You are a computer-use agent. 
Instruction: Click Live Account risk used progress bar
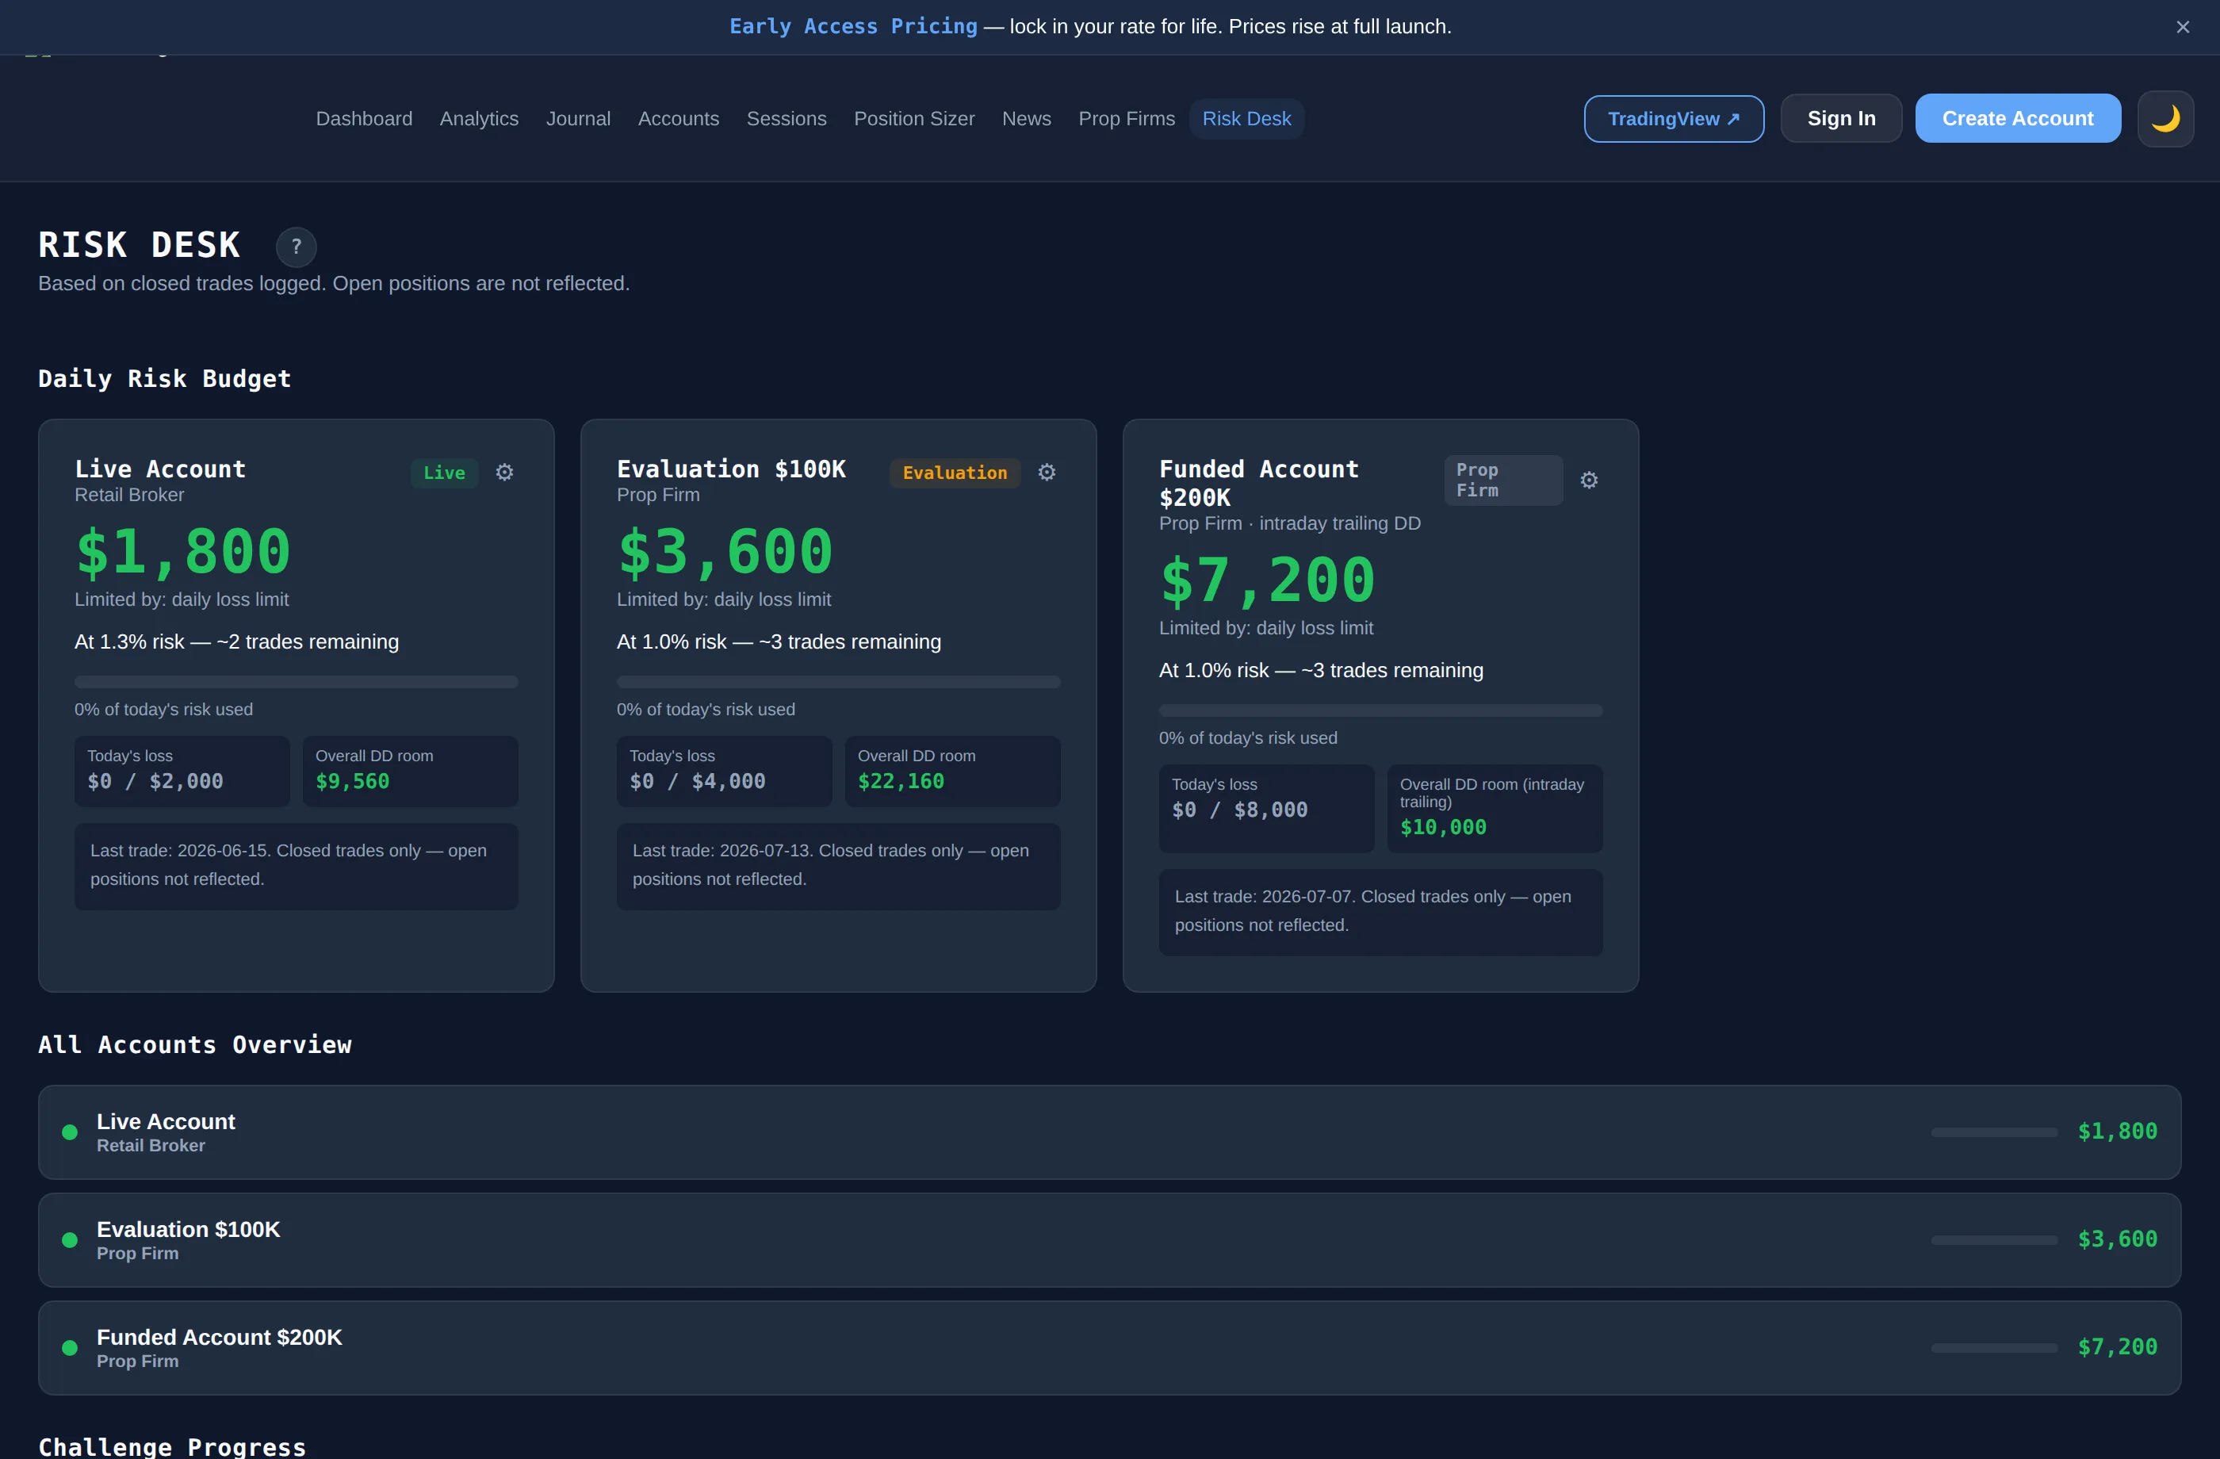[296, 682]
